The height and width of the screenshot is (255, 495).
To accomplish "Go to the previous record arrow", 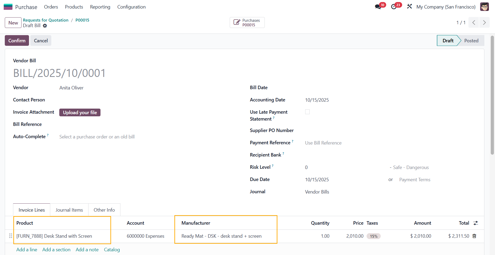I will (473, 23).
